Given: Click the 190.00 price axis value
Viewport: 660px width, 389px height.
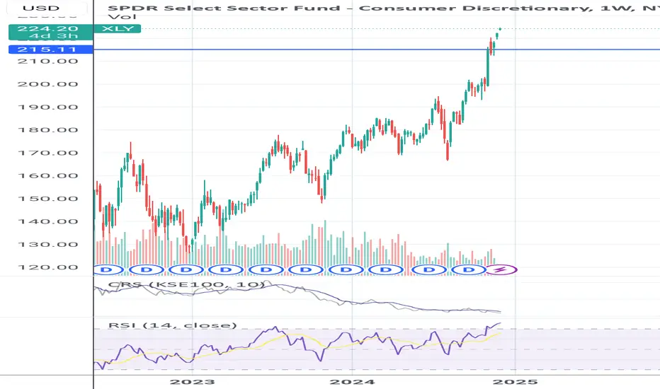Looking at the screenshot, I should coord(47,108).
